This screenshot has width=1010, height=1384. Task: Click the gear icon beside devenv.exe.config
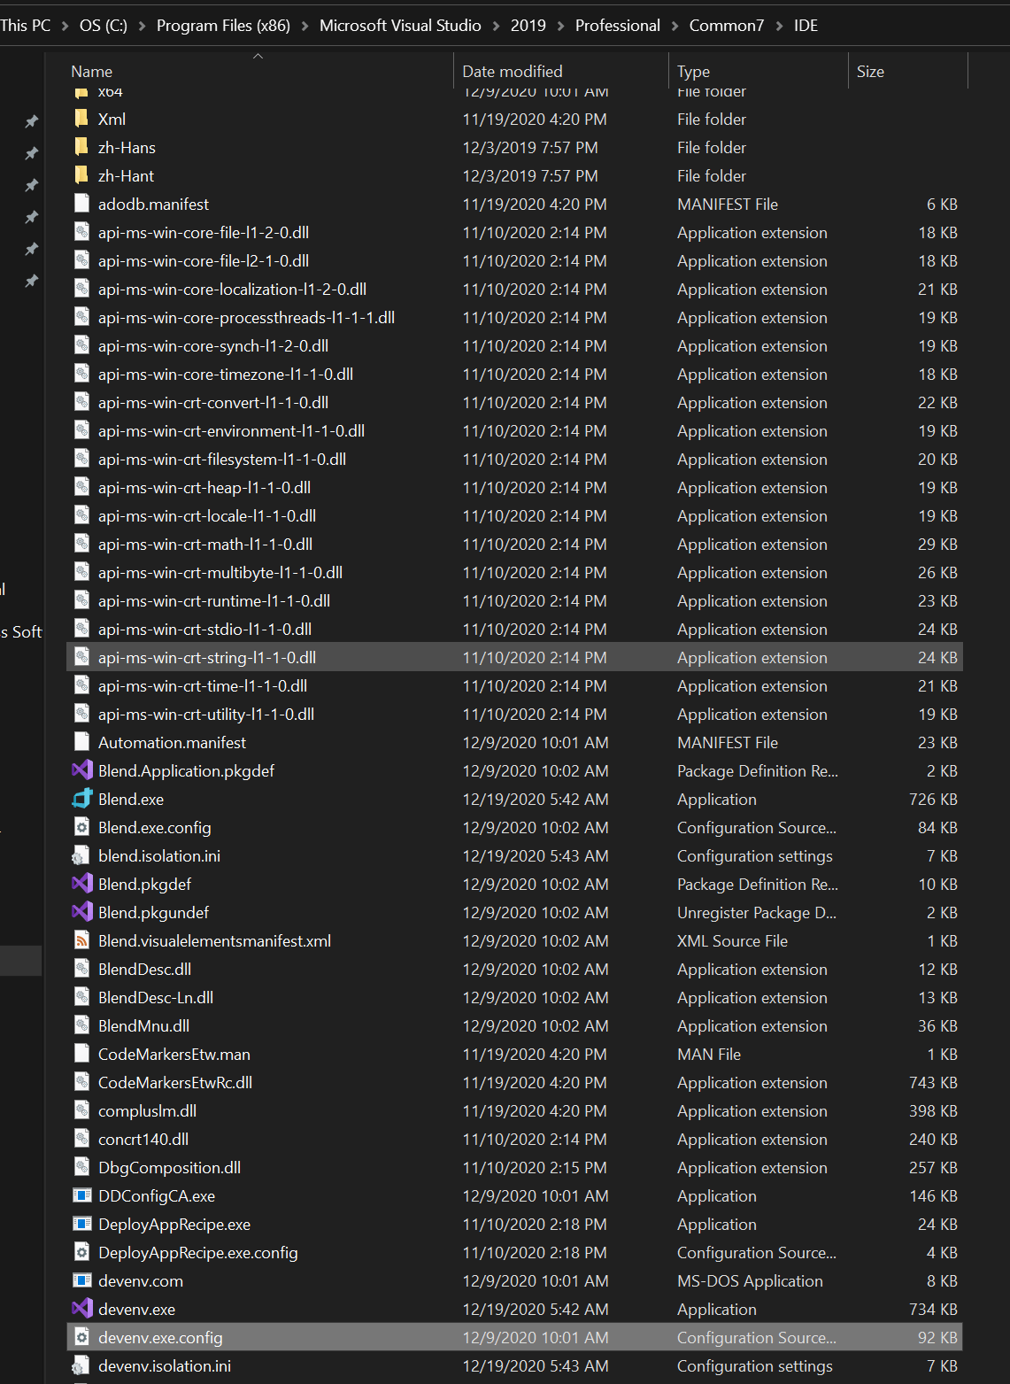coord(81,1337)
